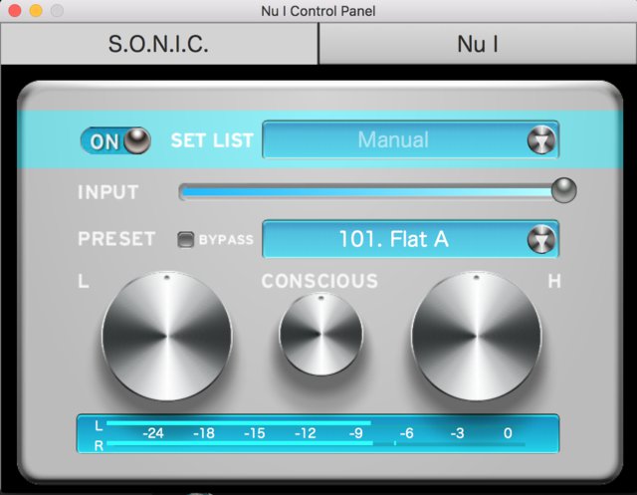Click the -18 mark on the meter

click(203, 433)
